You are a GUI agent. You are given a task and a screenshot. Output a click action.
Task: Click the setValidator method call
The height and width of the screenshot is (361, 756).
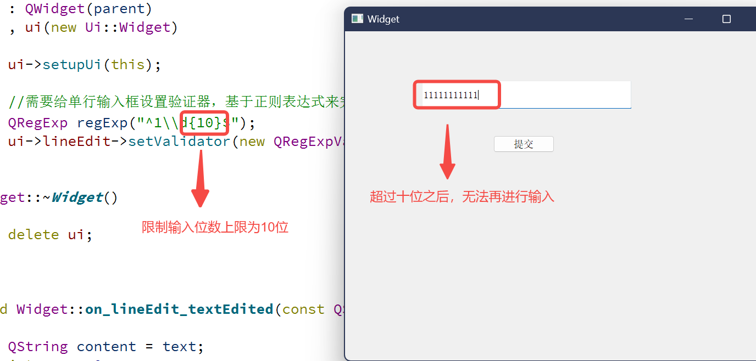pos(179,142)
